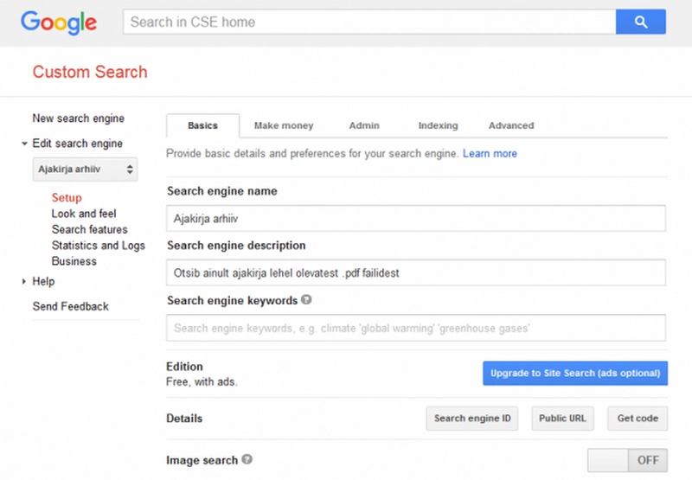Toggle the Image search OFF switch
The height and width of the screenshot is (480, 692).
pyautogui.click(x=627, y=460)
